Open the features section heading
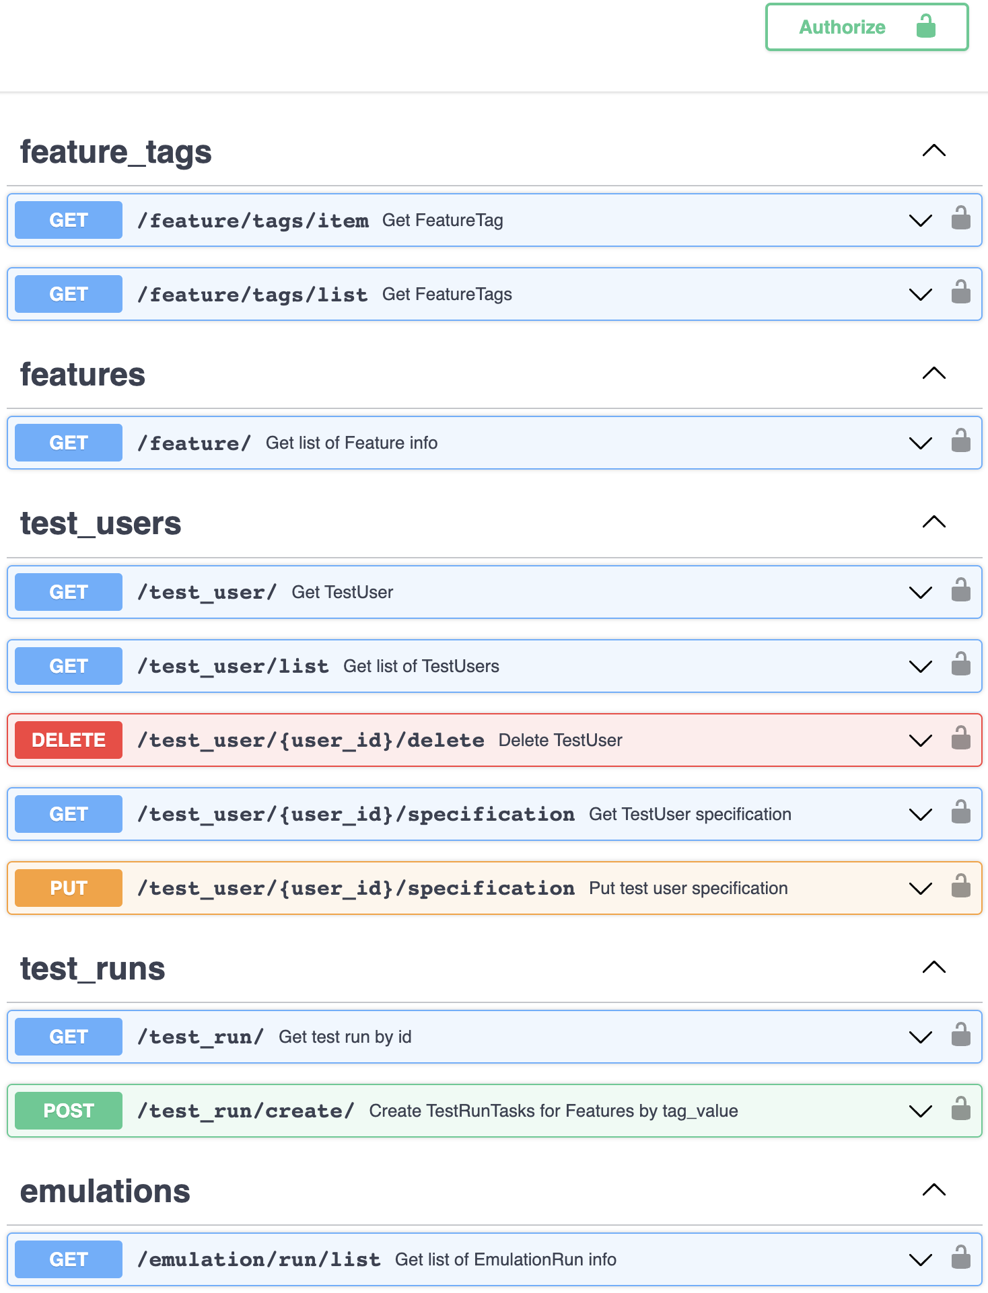Viewport: 988px width, 1293px height. tap(83, 375)
